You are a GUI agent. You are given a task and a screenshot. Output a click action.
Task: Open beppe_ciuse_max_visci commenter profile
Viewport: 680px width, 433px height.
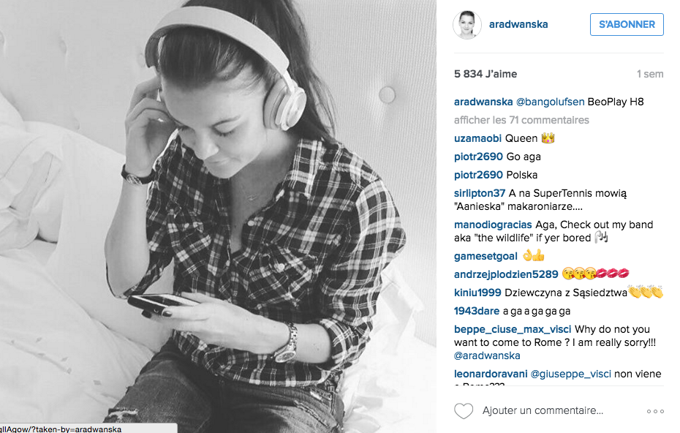pyautogui.click(x=513, y=329)
